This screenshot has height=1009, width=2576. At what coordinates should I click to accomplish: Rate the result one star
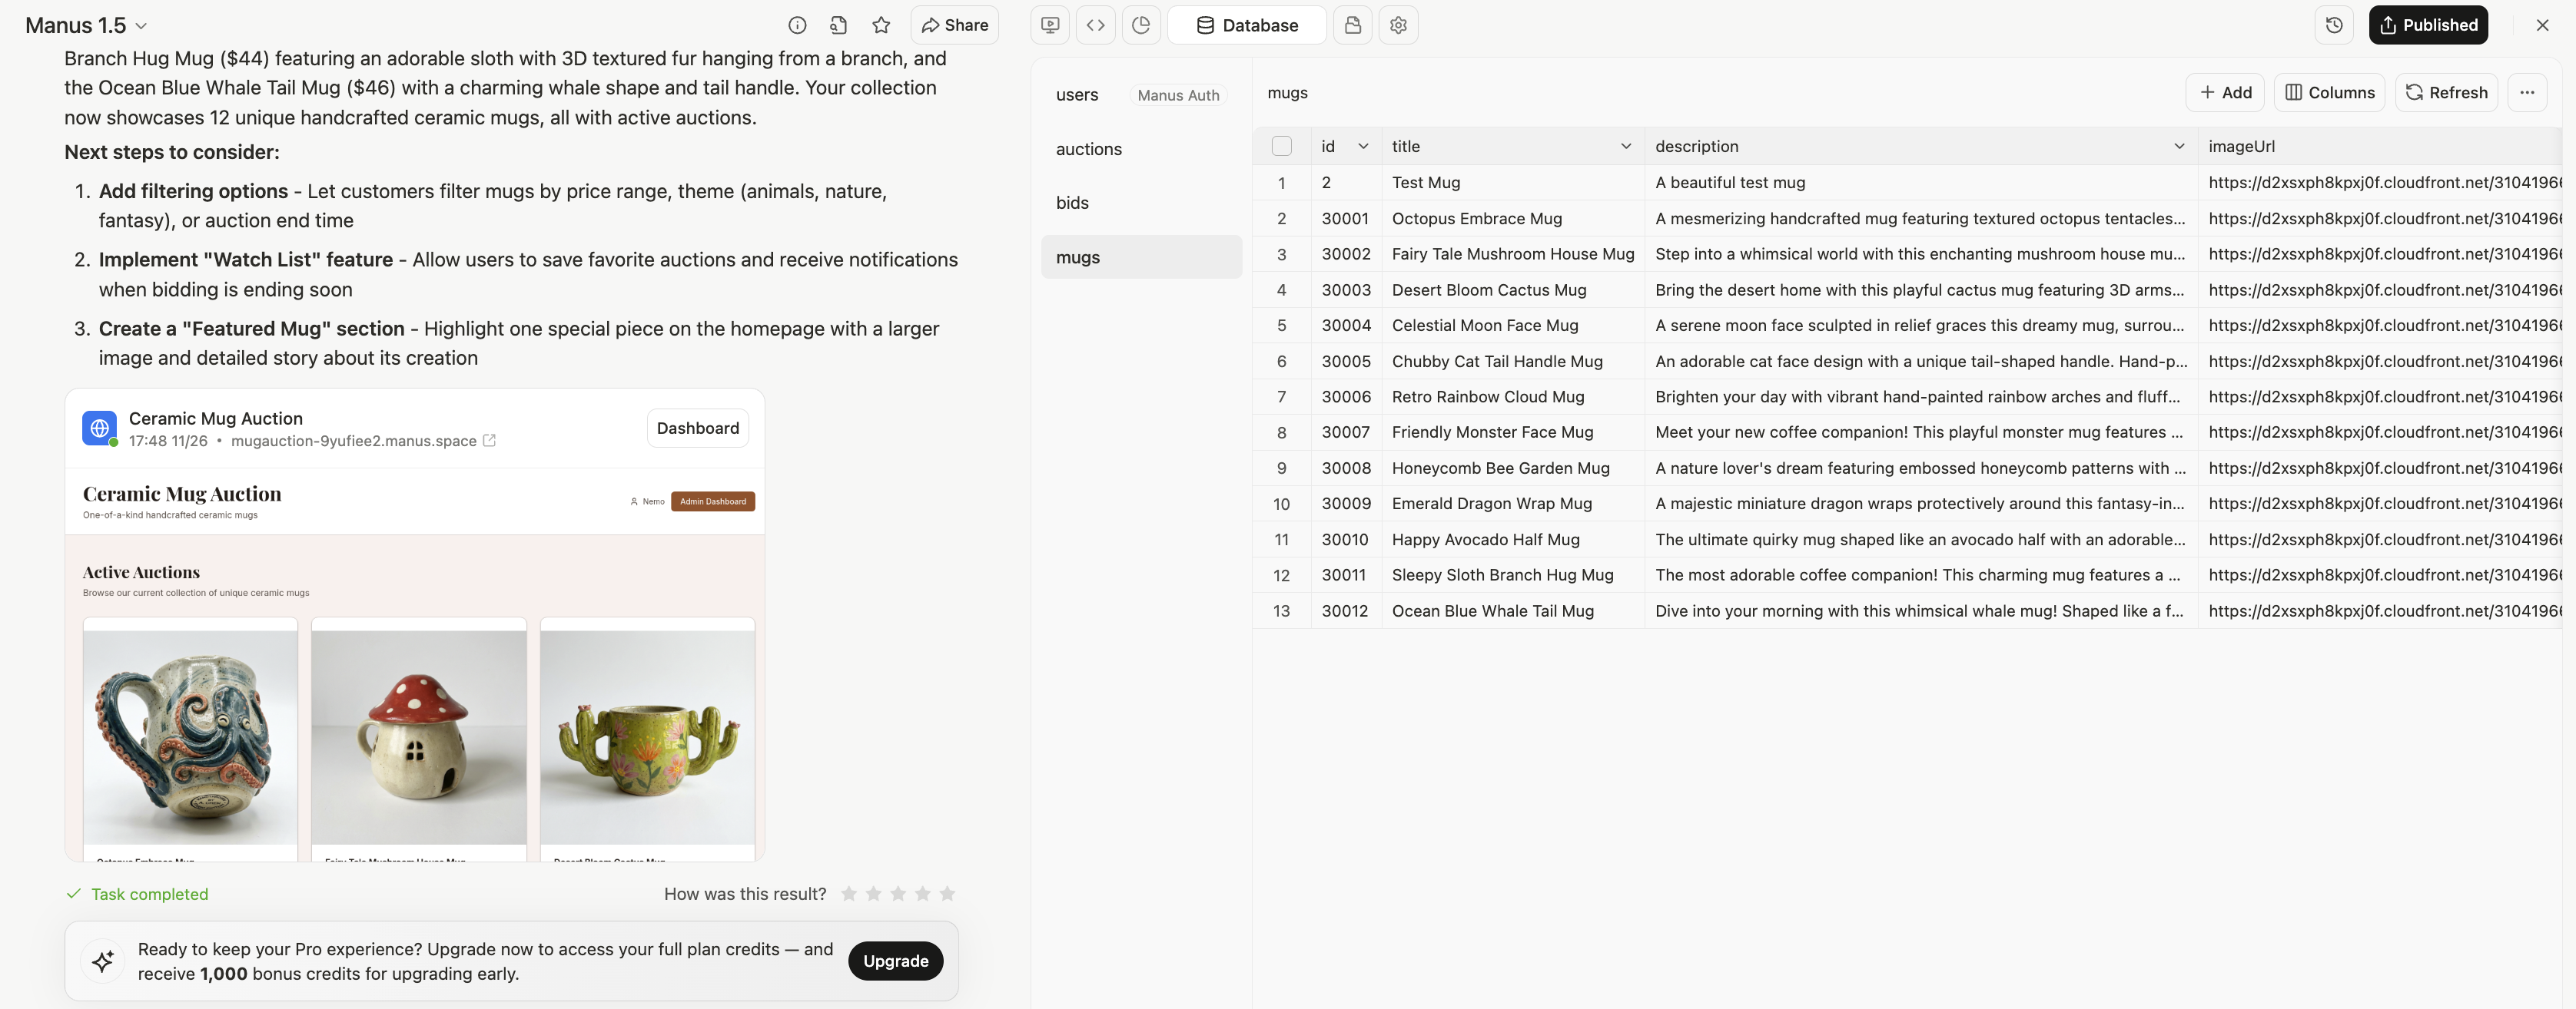click(849, 893)
